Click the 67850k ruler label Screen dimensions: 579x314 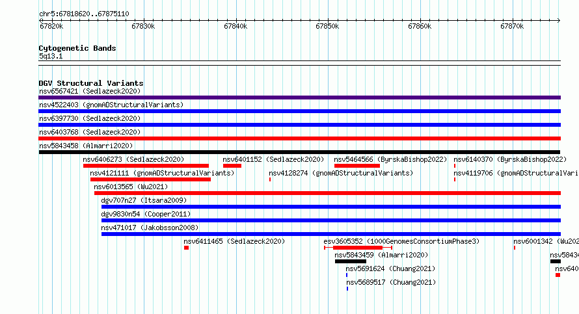327,26
